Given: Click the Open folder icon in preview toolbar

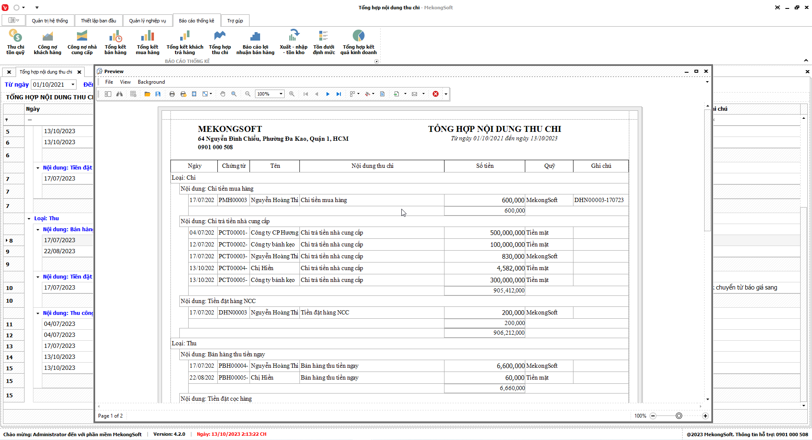Looking at the screenshot, I should click(x=147, y=94).
